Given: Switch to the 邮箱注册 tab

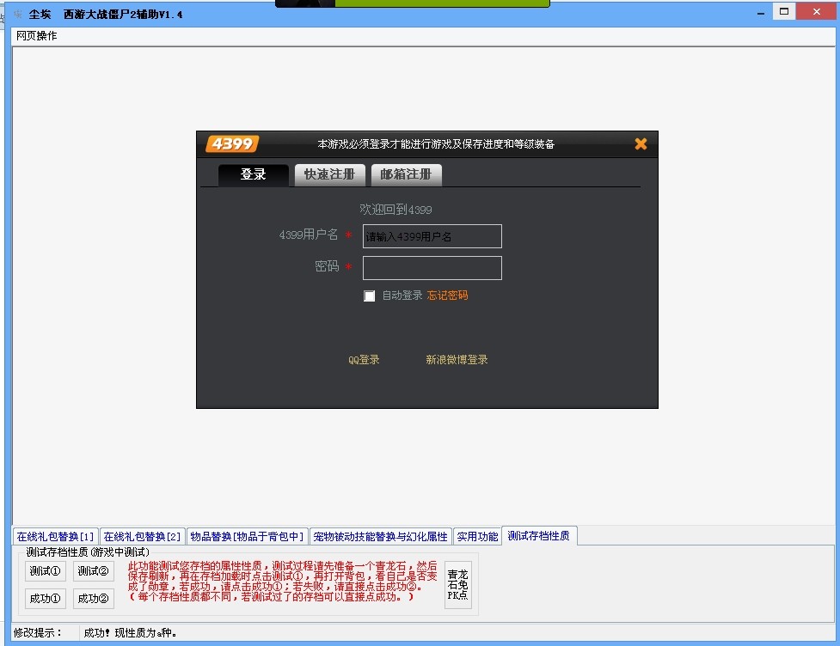Looking at the screenshot, I should (x=406, y=174).
